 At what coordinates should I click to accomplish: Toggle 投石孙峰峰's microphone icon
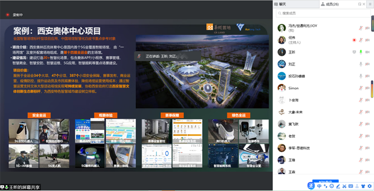(x=361, y=76)
